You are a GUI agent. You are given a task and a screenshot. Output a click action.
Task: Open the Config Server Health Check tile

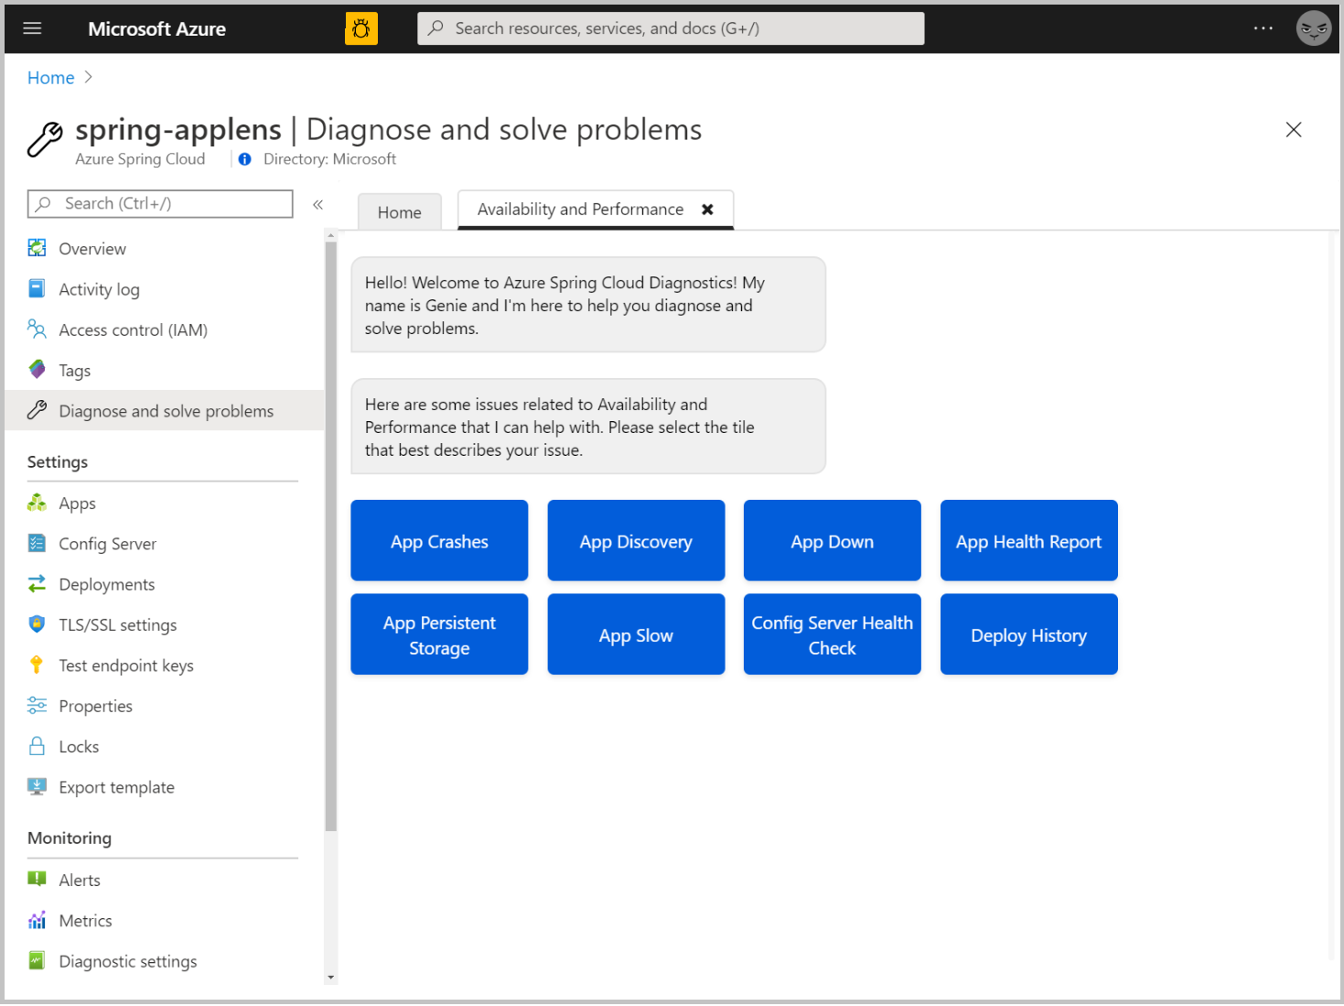point(833,634)
